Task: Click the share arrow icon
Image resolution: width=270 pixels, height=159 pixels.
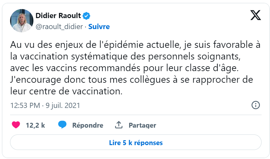Action: [119, 125]
